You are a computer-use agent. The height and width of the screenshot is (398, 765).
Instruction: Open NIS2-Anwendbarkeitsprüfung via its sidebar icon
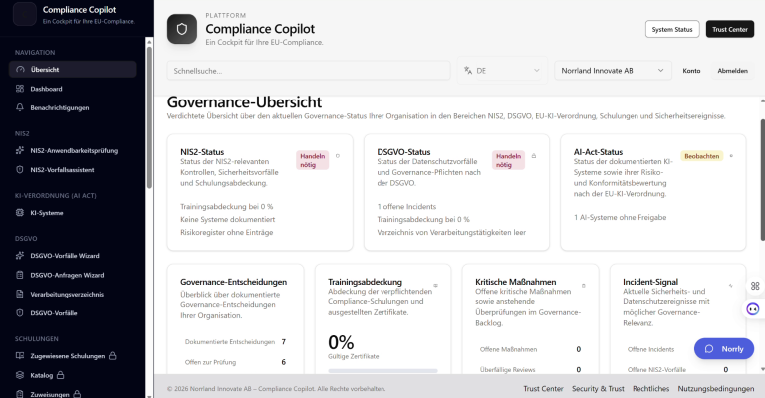coord(20,150)
